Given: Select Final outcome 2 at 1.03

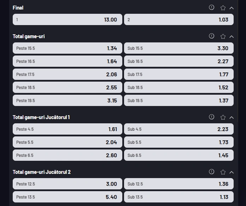Looking at the screenshot, I should coord(179,19).
